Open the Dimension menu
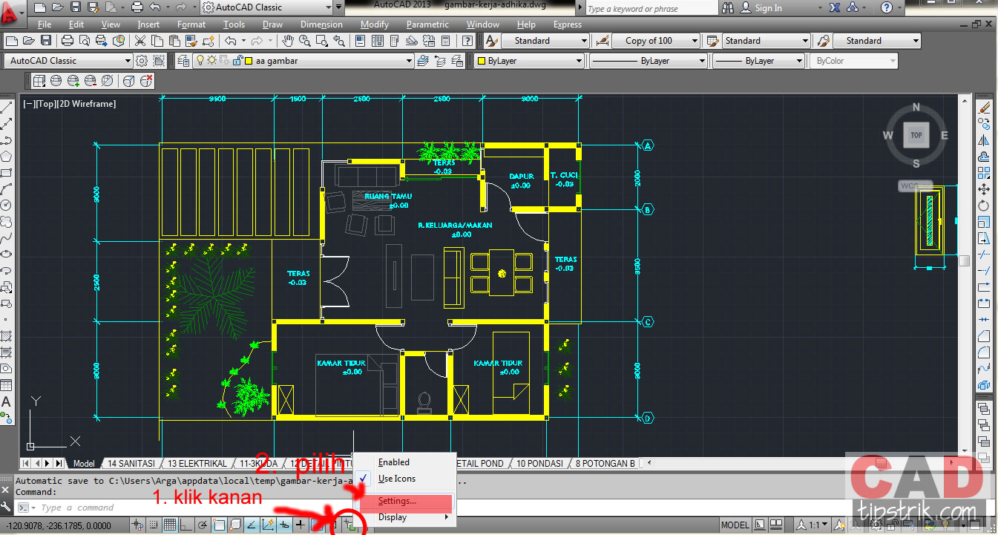 pyautogui.click(x=321, y=24)
